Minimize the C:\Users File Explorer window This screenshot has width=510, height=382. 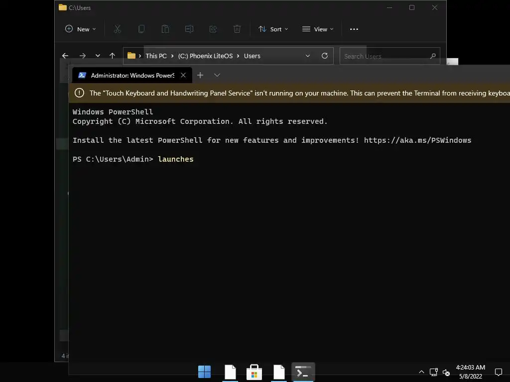[x=389, y=7]
